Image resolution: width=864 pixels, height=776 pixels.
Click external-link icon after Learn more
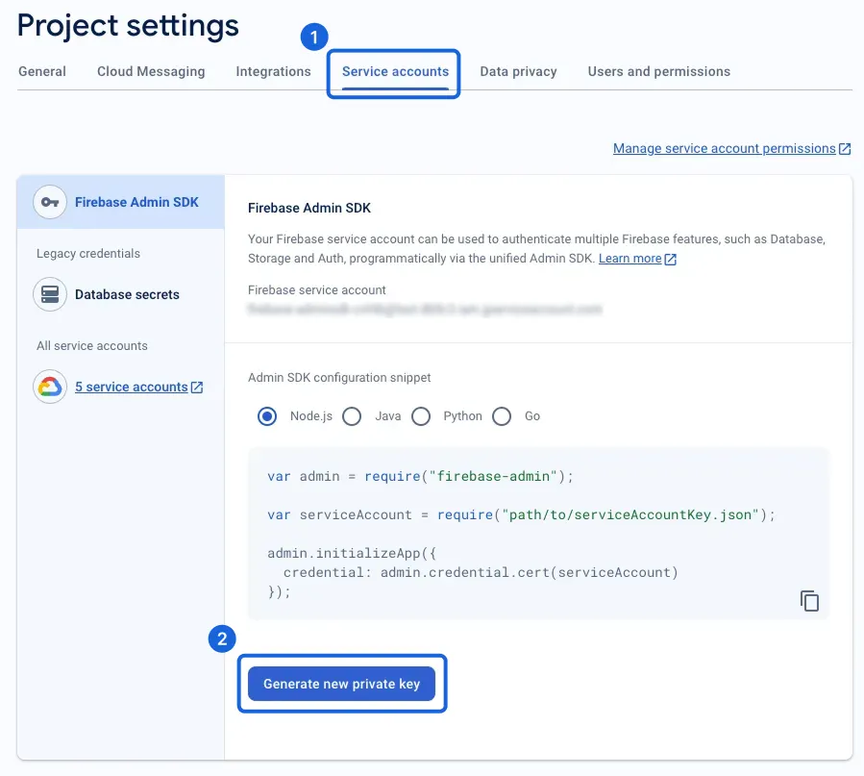670,259
